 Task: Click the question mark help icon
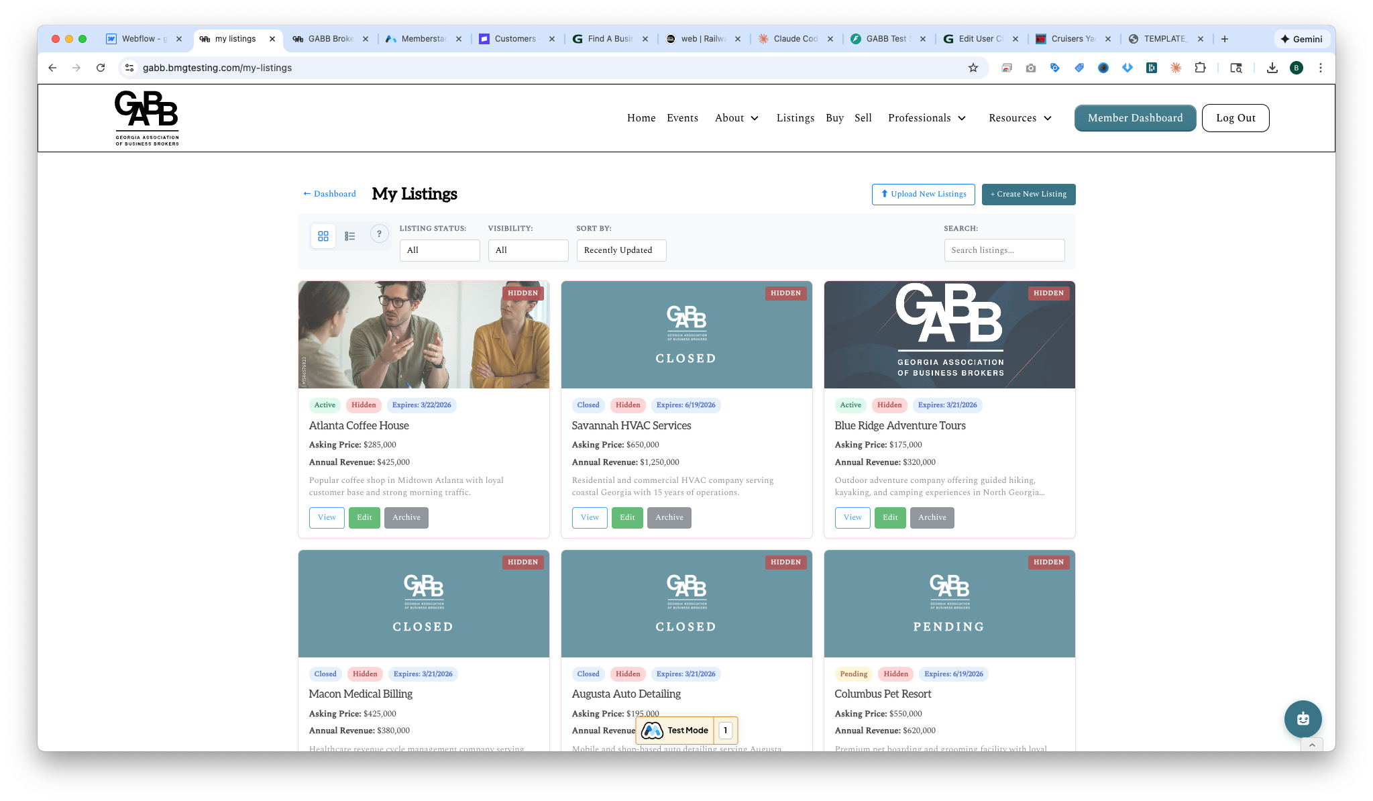pos(380,234)
